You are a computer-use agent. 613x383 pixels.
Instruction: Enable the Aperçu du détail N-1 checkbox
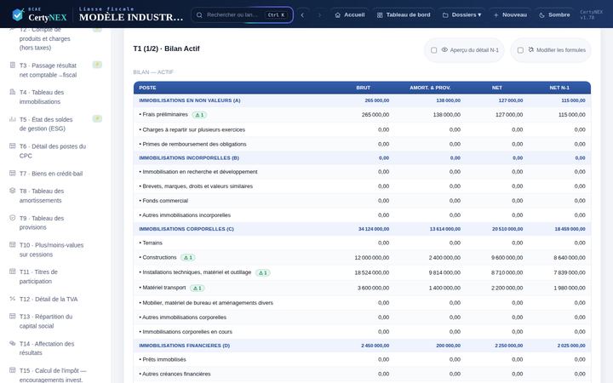(x=433, y=50)
